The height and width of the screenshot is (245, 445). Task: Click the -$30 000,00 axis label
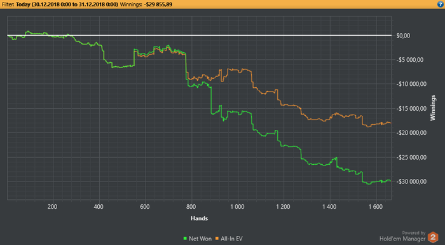[411, 181]
